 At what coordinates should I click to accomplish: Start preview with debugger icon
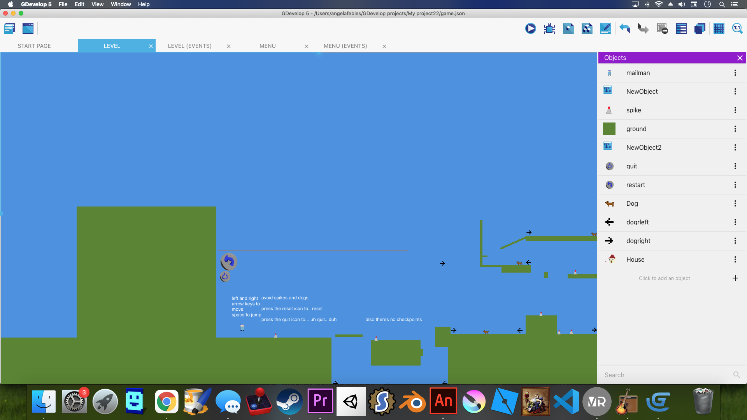(x=549, y=28)
